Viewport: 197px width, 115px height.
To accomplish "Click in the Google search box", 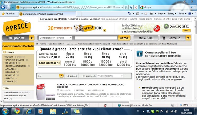I will (167, 7).
